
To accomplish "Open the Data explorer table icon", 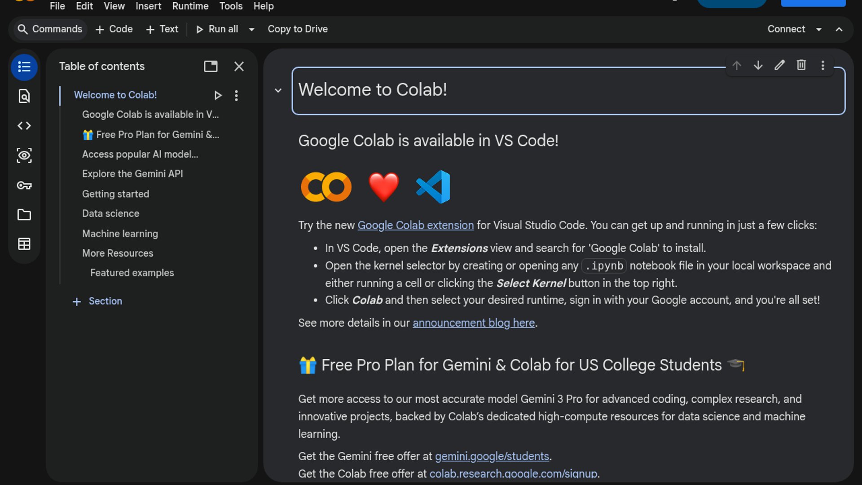I will point(24,244).
